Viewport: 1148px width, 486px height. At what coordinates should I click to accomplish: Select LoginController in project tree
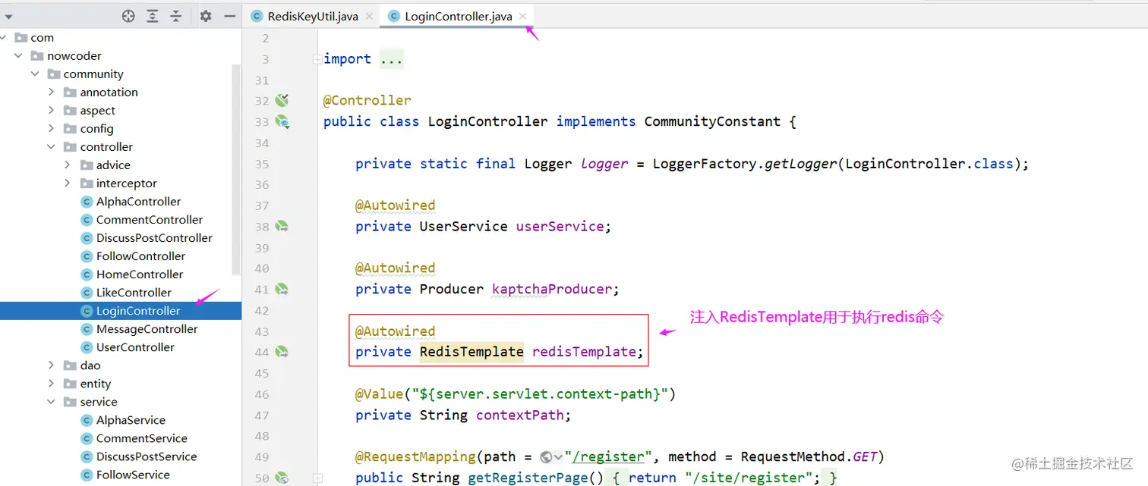[x=138, y=310]
